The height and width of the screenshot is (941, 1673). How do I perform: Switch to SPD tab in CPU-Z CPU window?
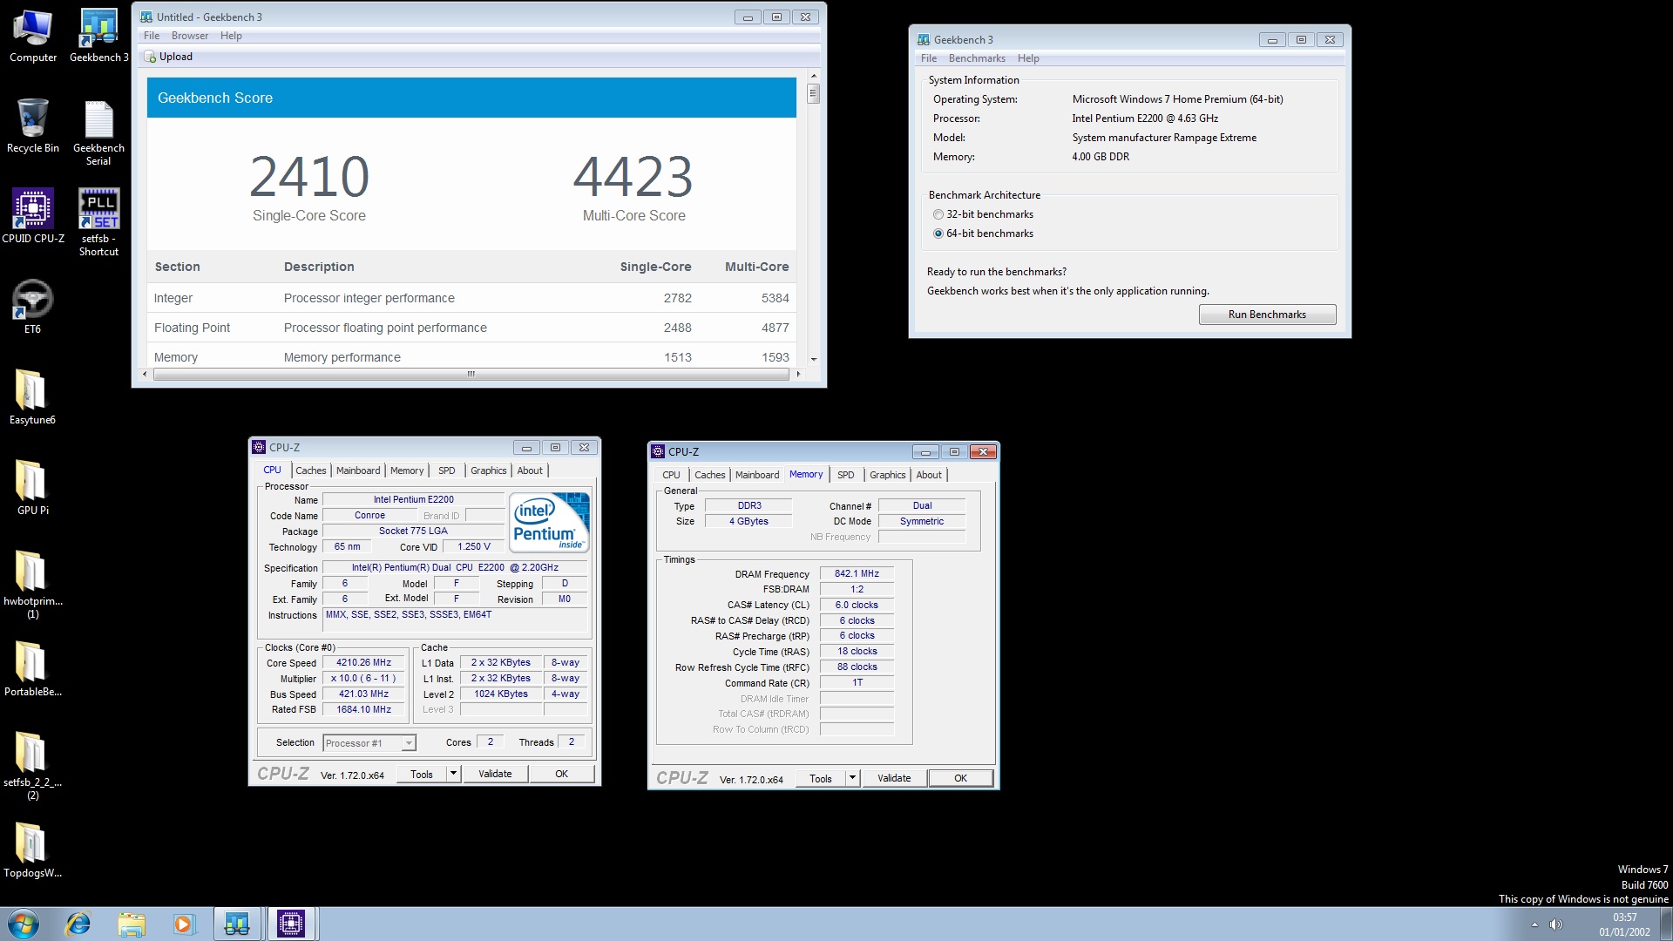click(447, 470)
